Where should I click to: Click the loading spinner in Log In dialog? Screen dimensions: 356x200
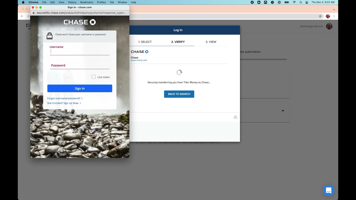(x=179, y=72)
